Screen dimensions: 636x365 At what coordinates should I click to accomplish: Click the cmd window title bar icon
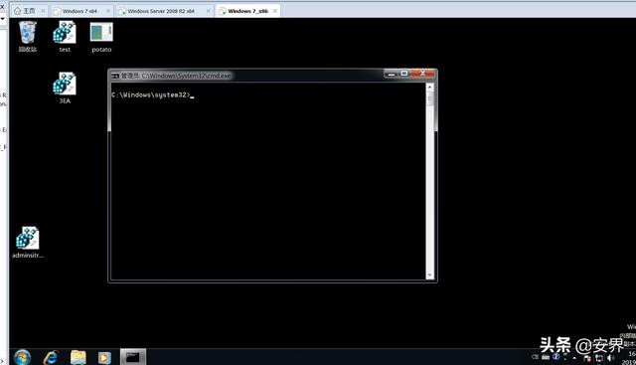tap(115, 76)
